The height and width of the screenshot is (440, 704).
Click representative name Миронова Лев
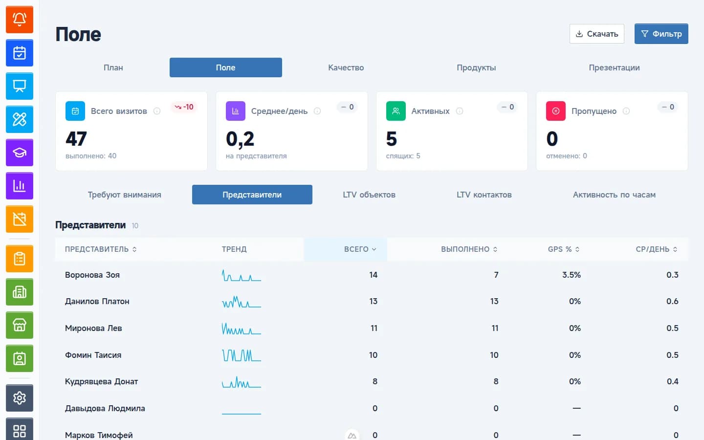tap(93, 328)
